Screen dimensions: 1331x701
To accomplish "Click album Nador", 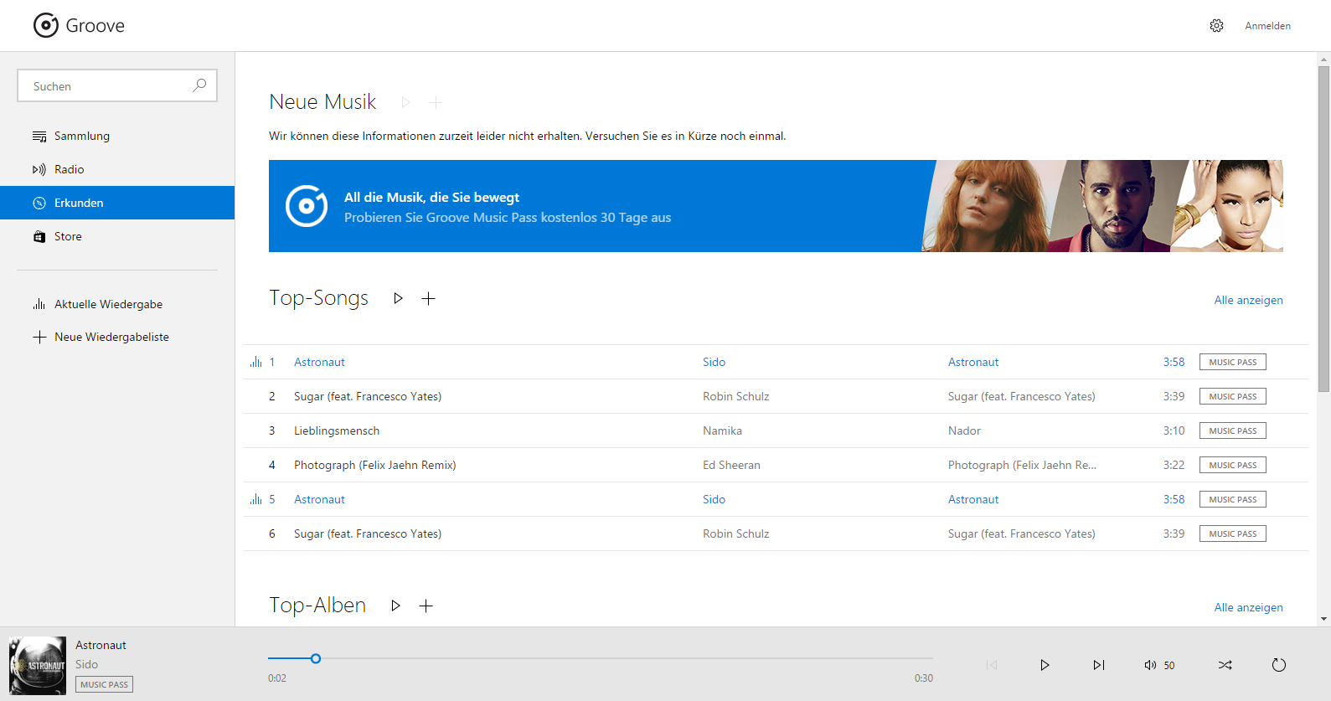I will click(964, 430).
